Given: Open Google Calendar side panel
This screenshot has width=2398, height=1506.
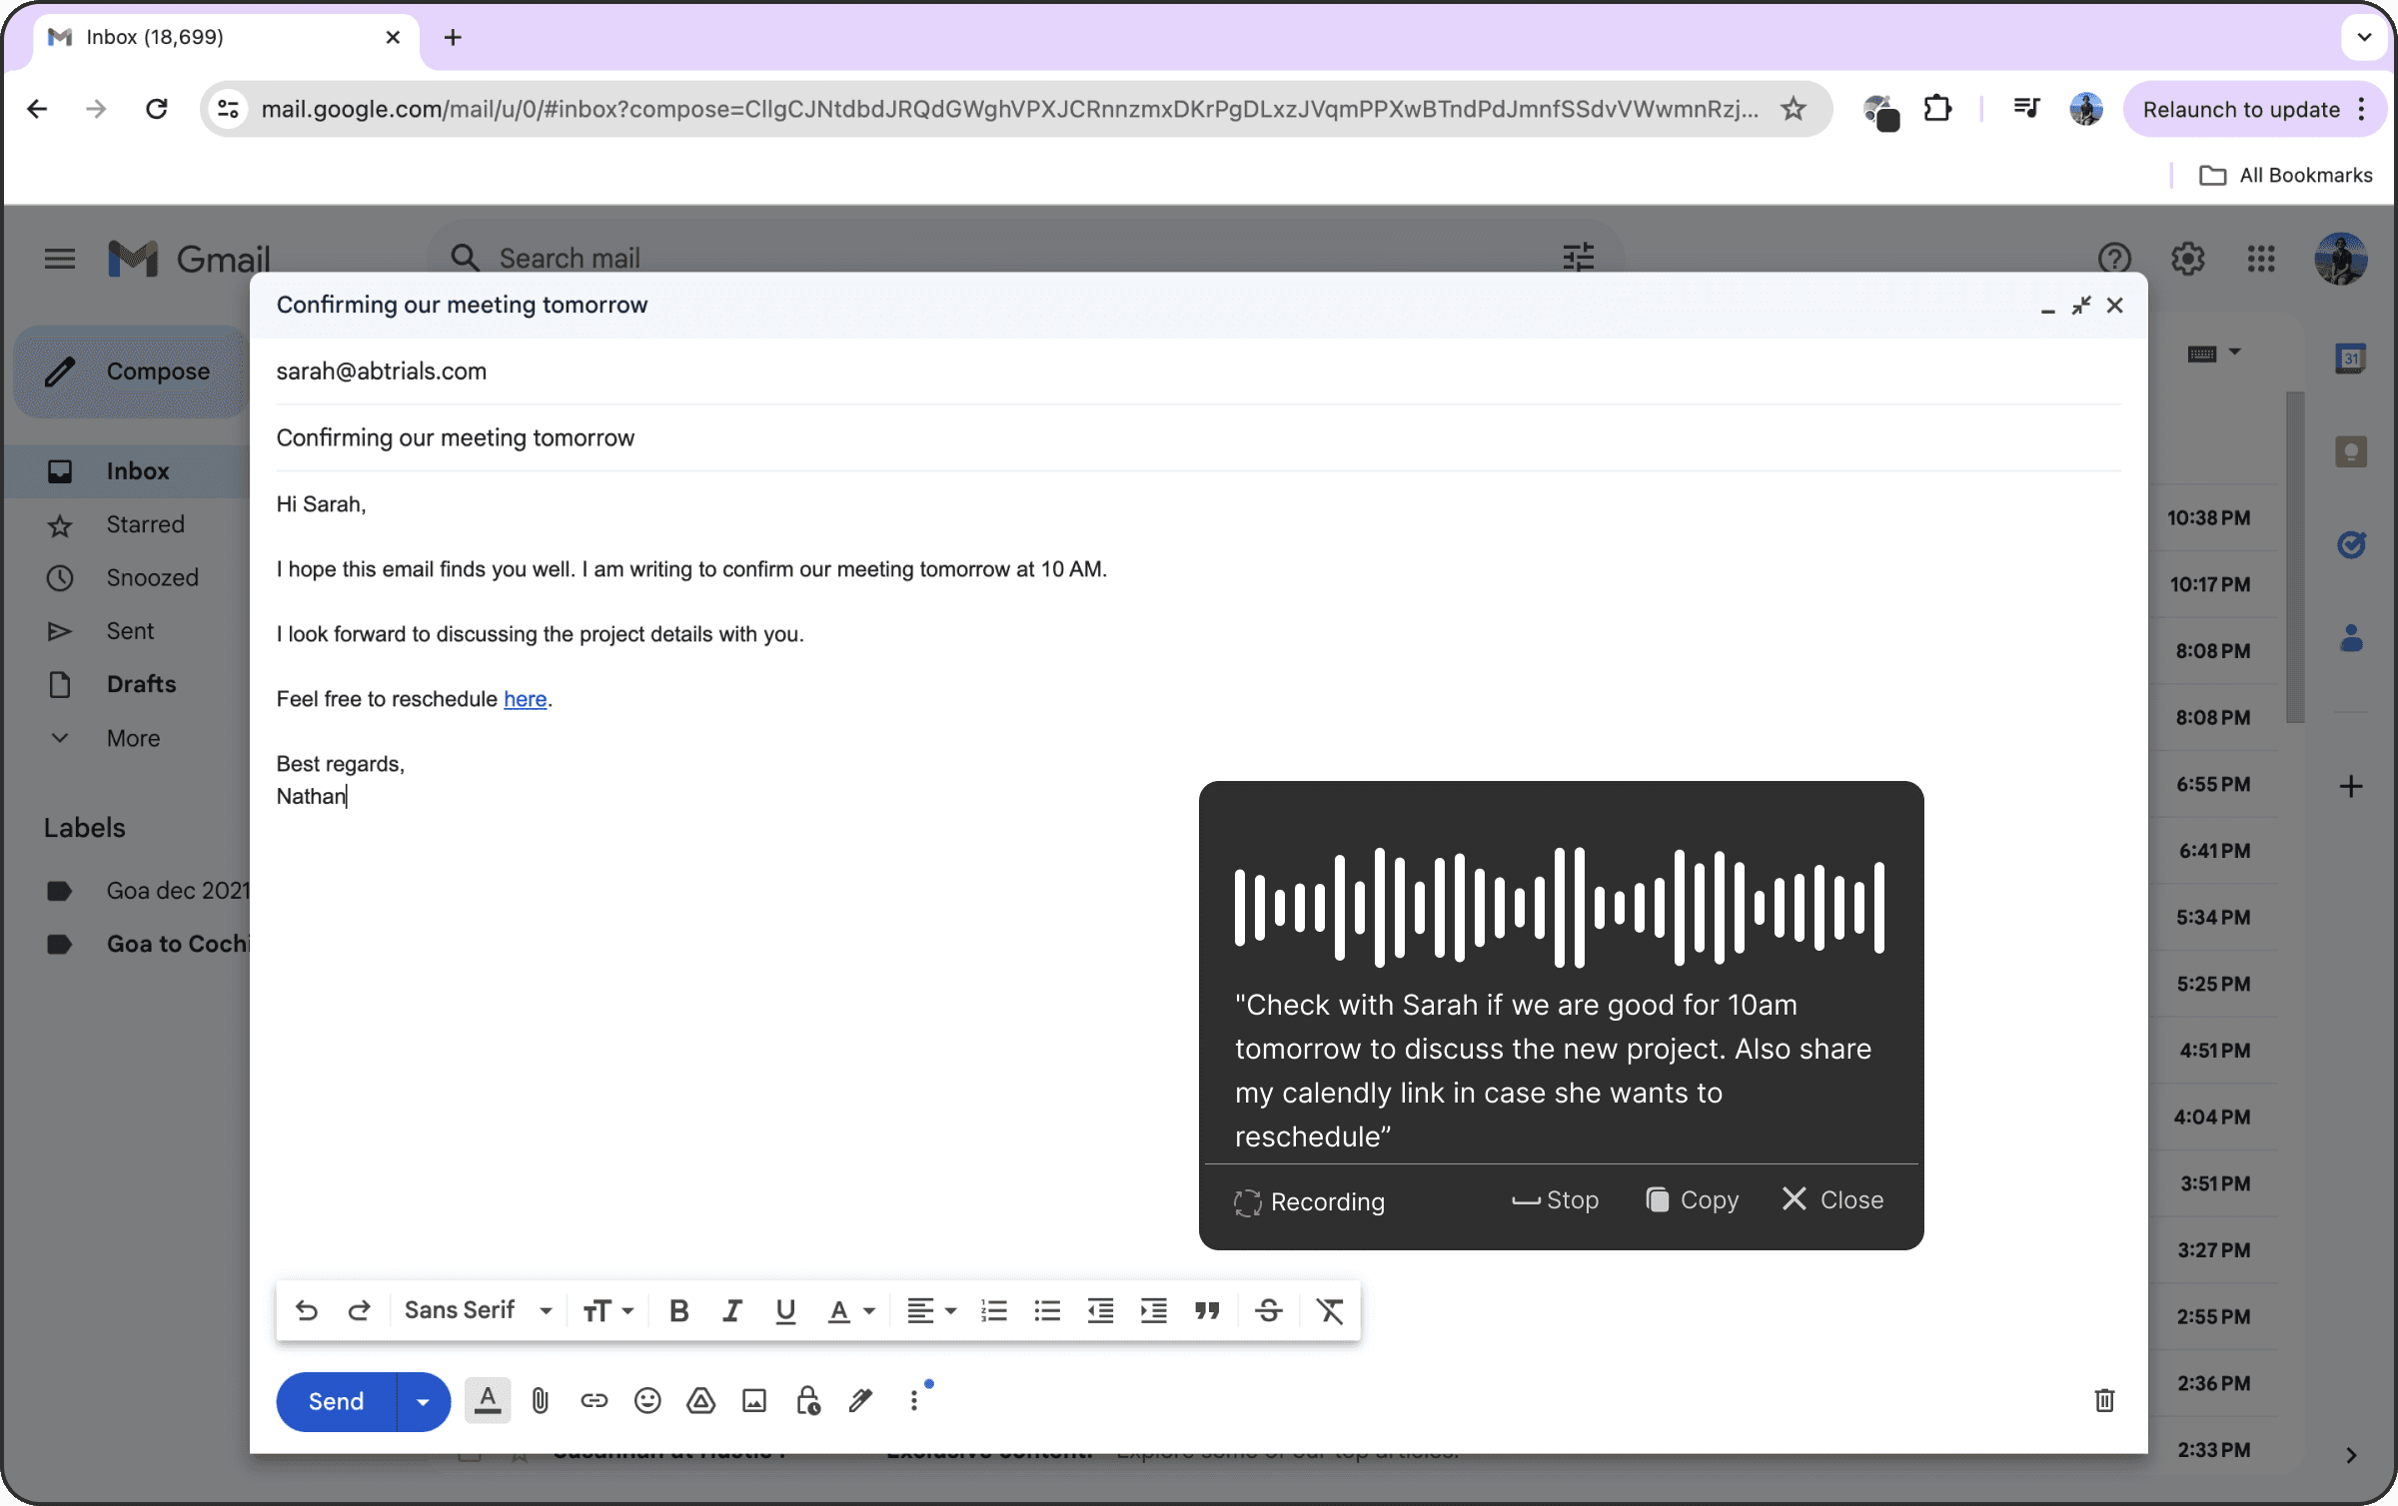Looking at the screenshot, I should click(2352, 357).
